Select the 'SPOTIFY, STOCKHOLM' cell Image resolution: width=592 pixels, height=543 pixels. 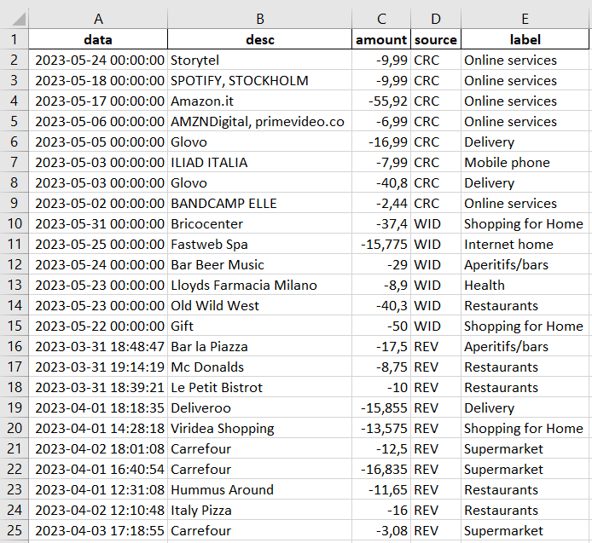point(260,80)
